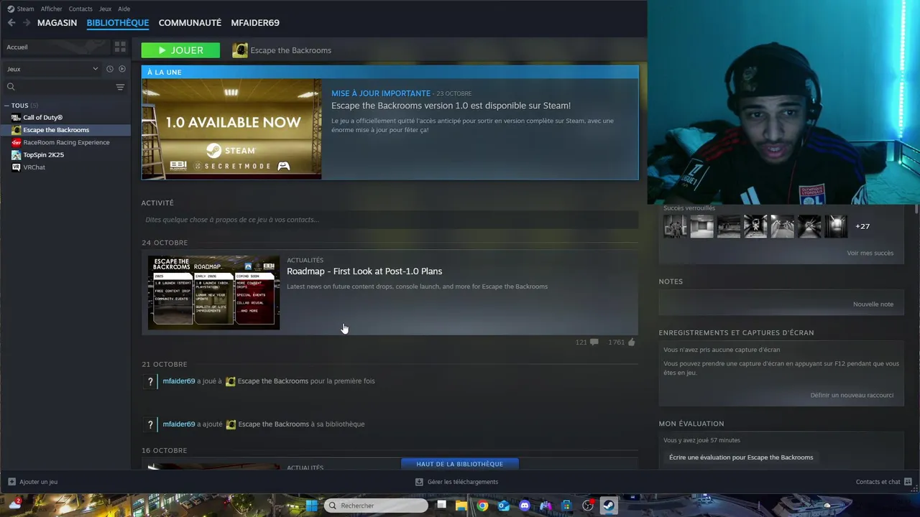Open the Contacts et chat icon
Image resolution: width=920 pixels, height=517 pixels.
pos(908,482)
